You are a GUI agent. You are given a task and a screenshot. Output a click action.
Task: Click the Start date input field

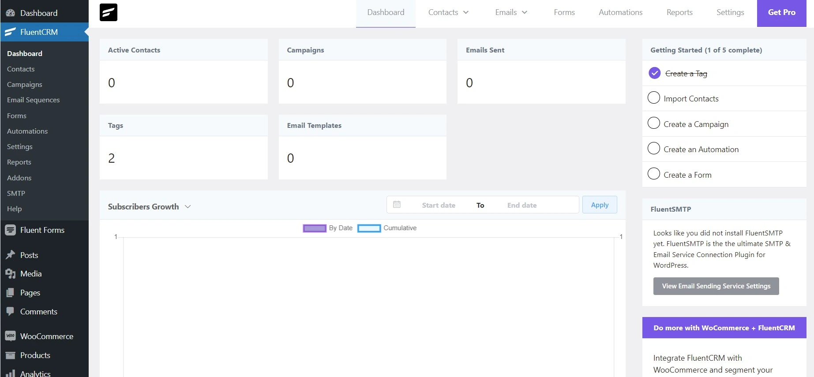tap(439, 205)
